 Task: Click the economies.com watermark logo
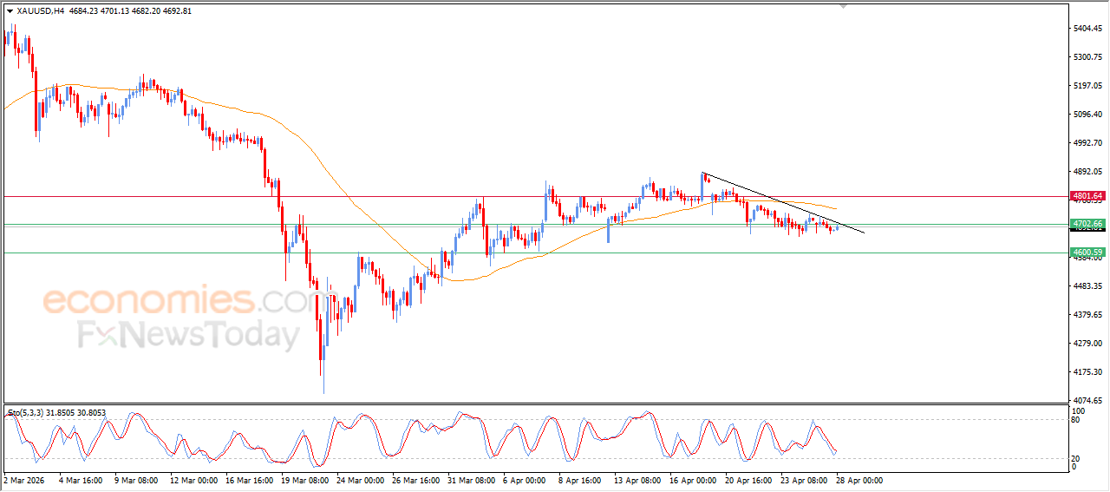[178, 301]
